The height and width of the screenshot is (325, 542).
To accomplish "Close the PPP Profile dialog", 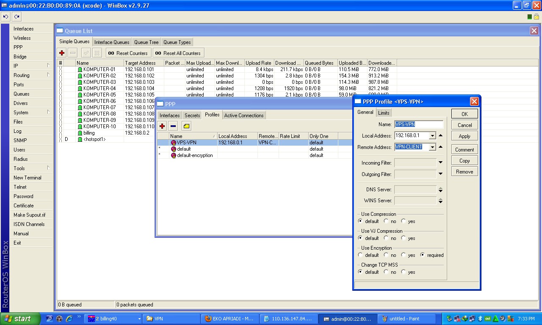I will tap(474, 102).
